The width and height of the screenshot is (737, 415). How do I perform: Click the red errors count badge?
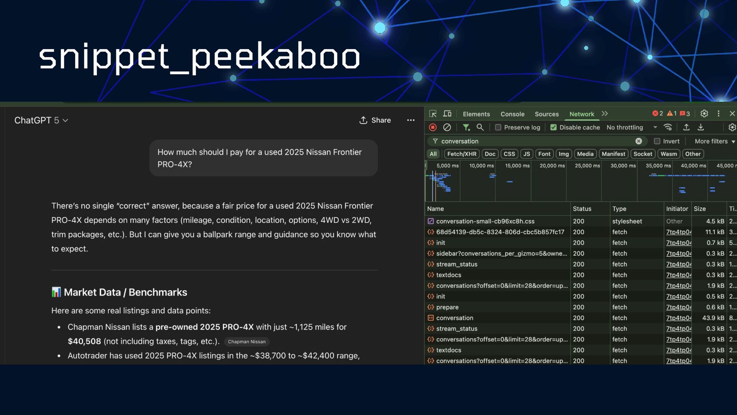click(658, 114)
